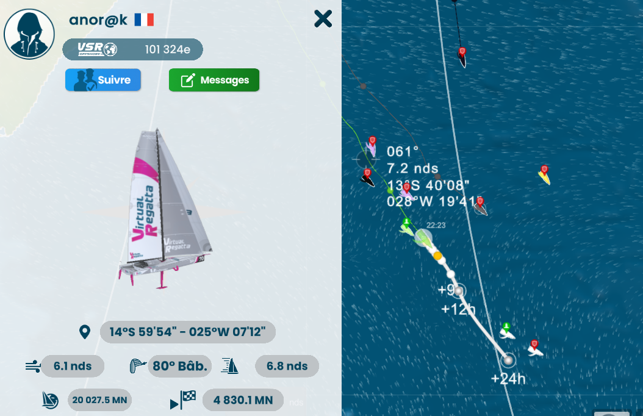Click the 4 830.1 MN distance-to-finish value
Screen dimensions: 643x416
243,400
